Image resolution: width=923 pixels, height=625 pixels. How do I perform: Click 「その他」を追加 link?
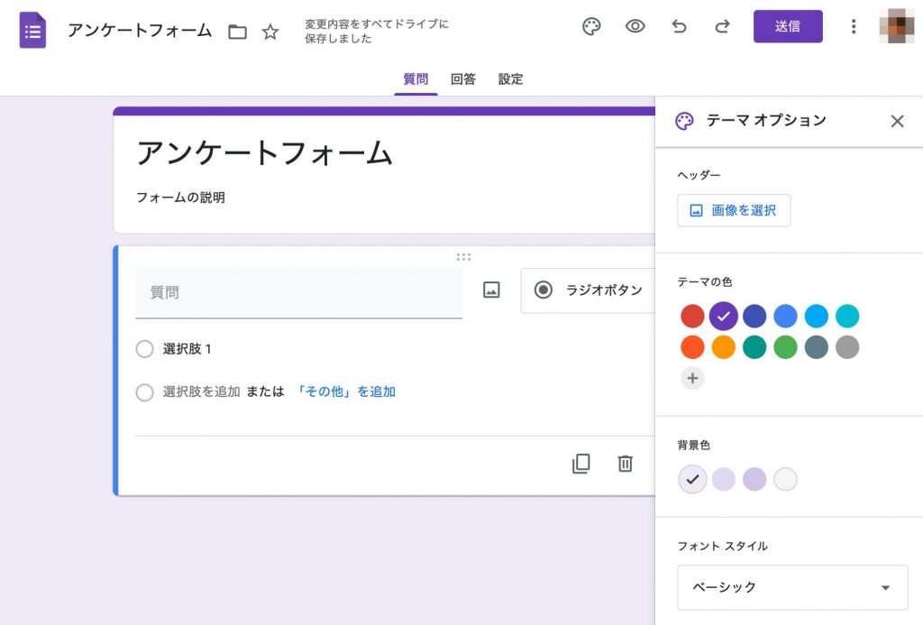click(x=346, y=392)
